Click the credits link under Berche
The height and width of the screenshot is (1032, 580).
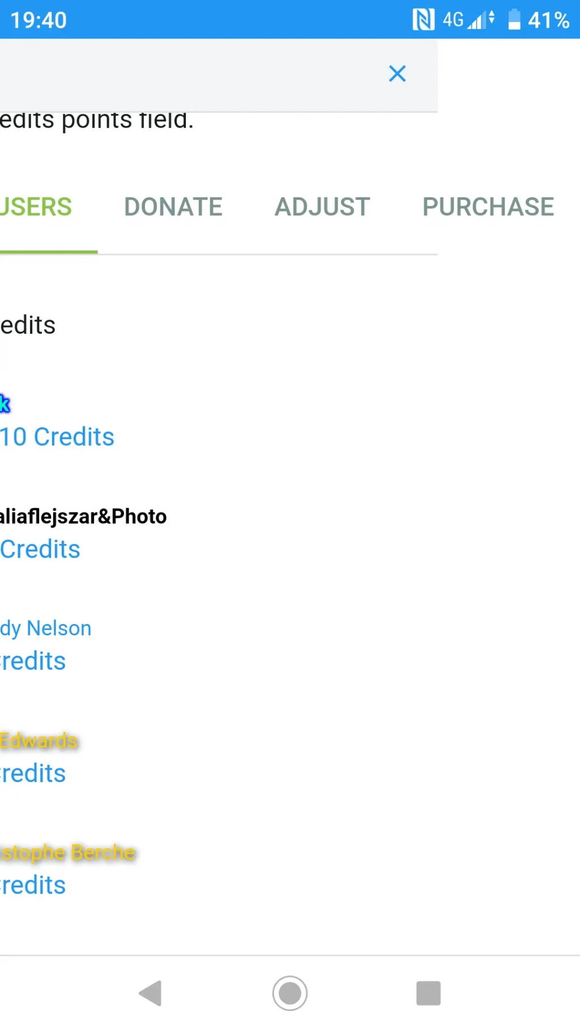33,885
